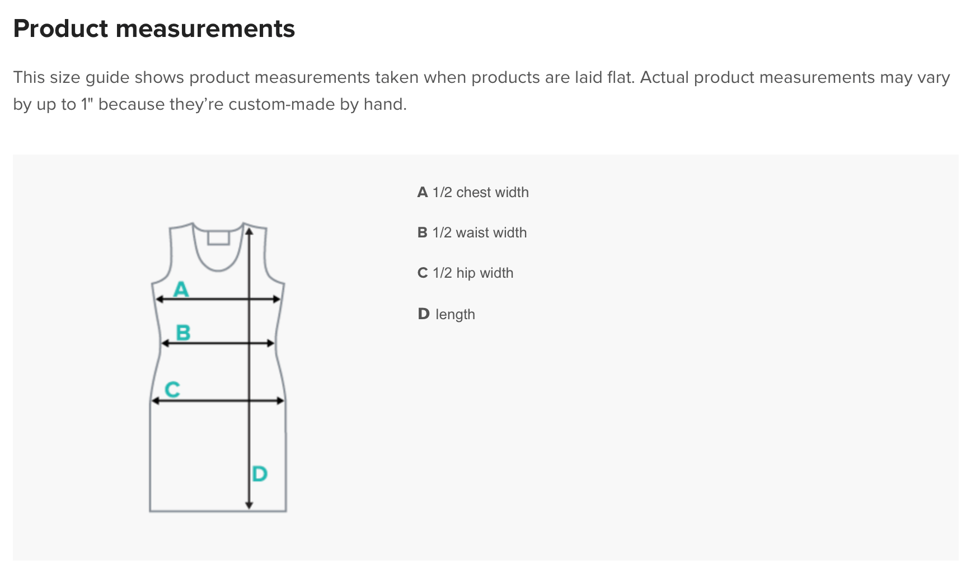Click the neck tag rectangle on the dress
The image size is (975, 579).
coord(218,238)
